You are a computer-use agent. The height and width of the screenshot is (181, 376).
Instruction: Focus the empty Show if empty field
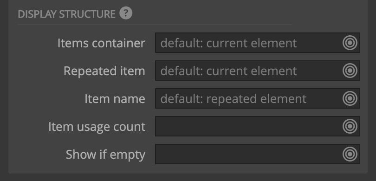258,154
